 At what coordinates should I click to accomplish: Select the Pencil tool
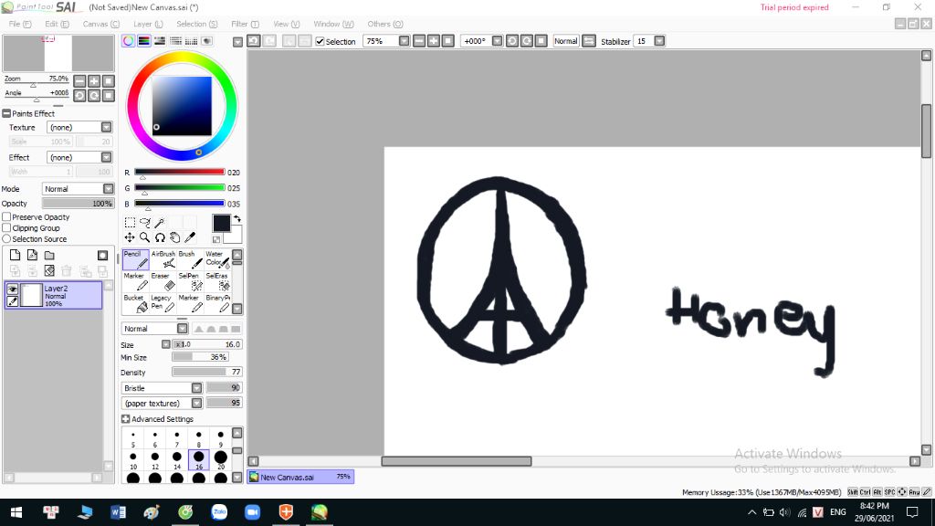[x=135, y=259]
